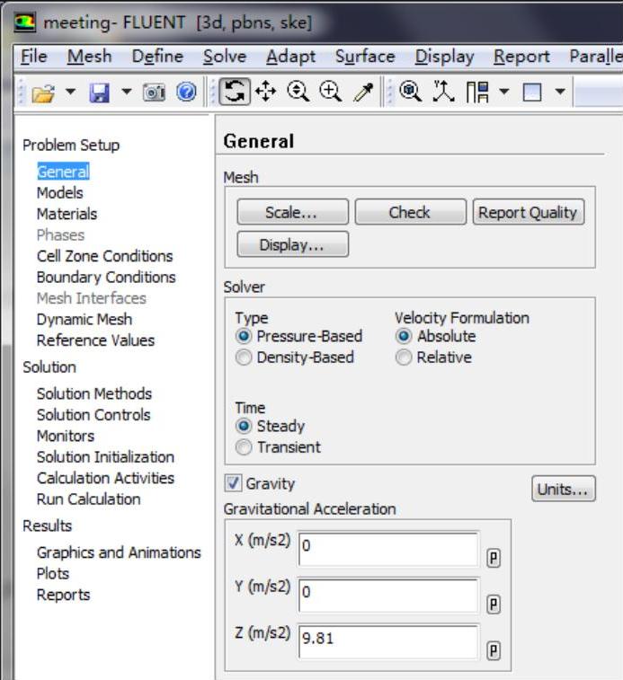Expand dropdown arrow next to layout icon
The width and height of the screenshot is (623, 680).
[504, 92]
